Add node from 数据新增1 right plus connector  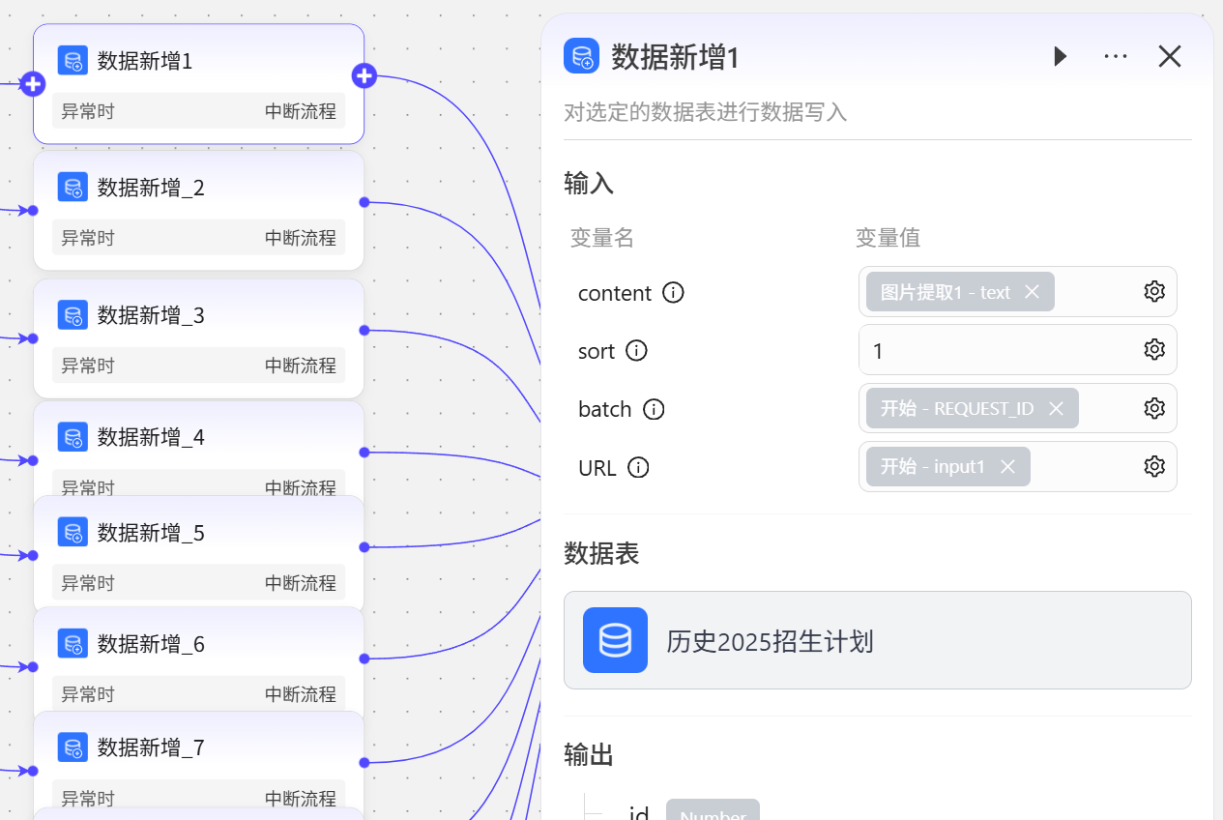tap(364, 75)
